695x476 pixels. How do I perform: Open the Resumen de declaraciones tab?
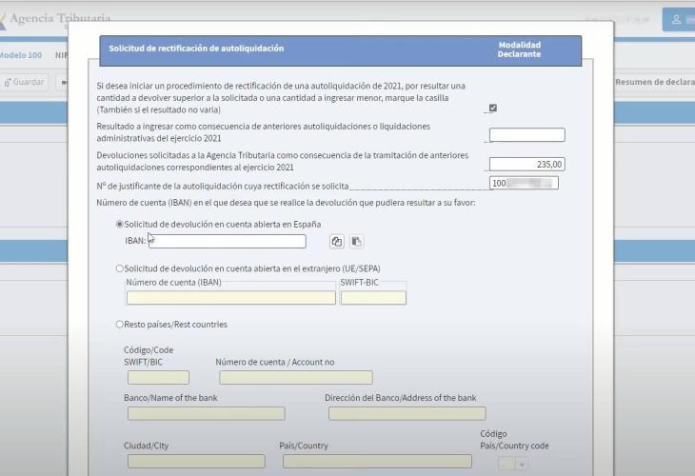pyautogui.click(x=655, y=82)
